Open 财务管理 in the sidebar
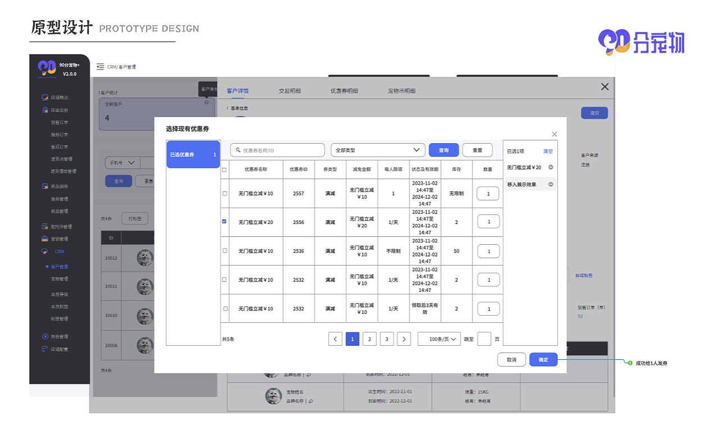 click(x=55, y=337)
